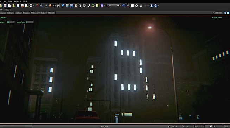Click the Clippers button
The width and height of the screenshot is (230, 128).
(35, 13)
